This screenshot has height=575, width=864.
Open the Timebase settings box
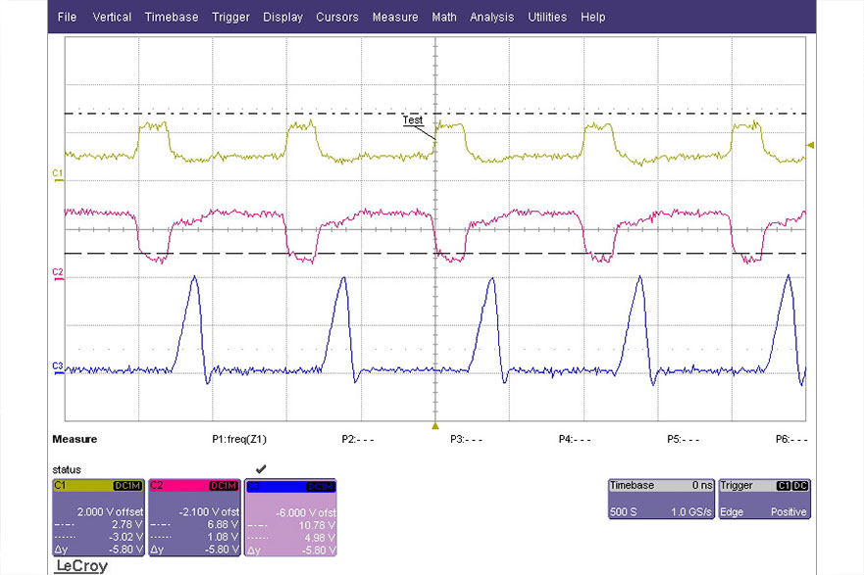[x=660, y=499]
